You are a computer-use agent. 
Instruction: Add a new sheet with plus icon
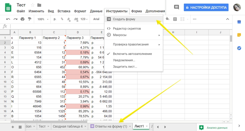coord(13,127)
